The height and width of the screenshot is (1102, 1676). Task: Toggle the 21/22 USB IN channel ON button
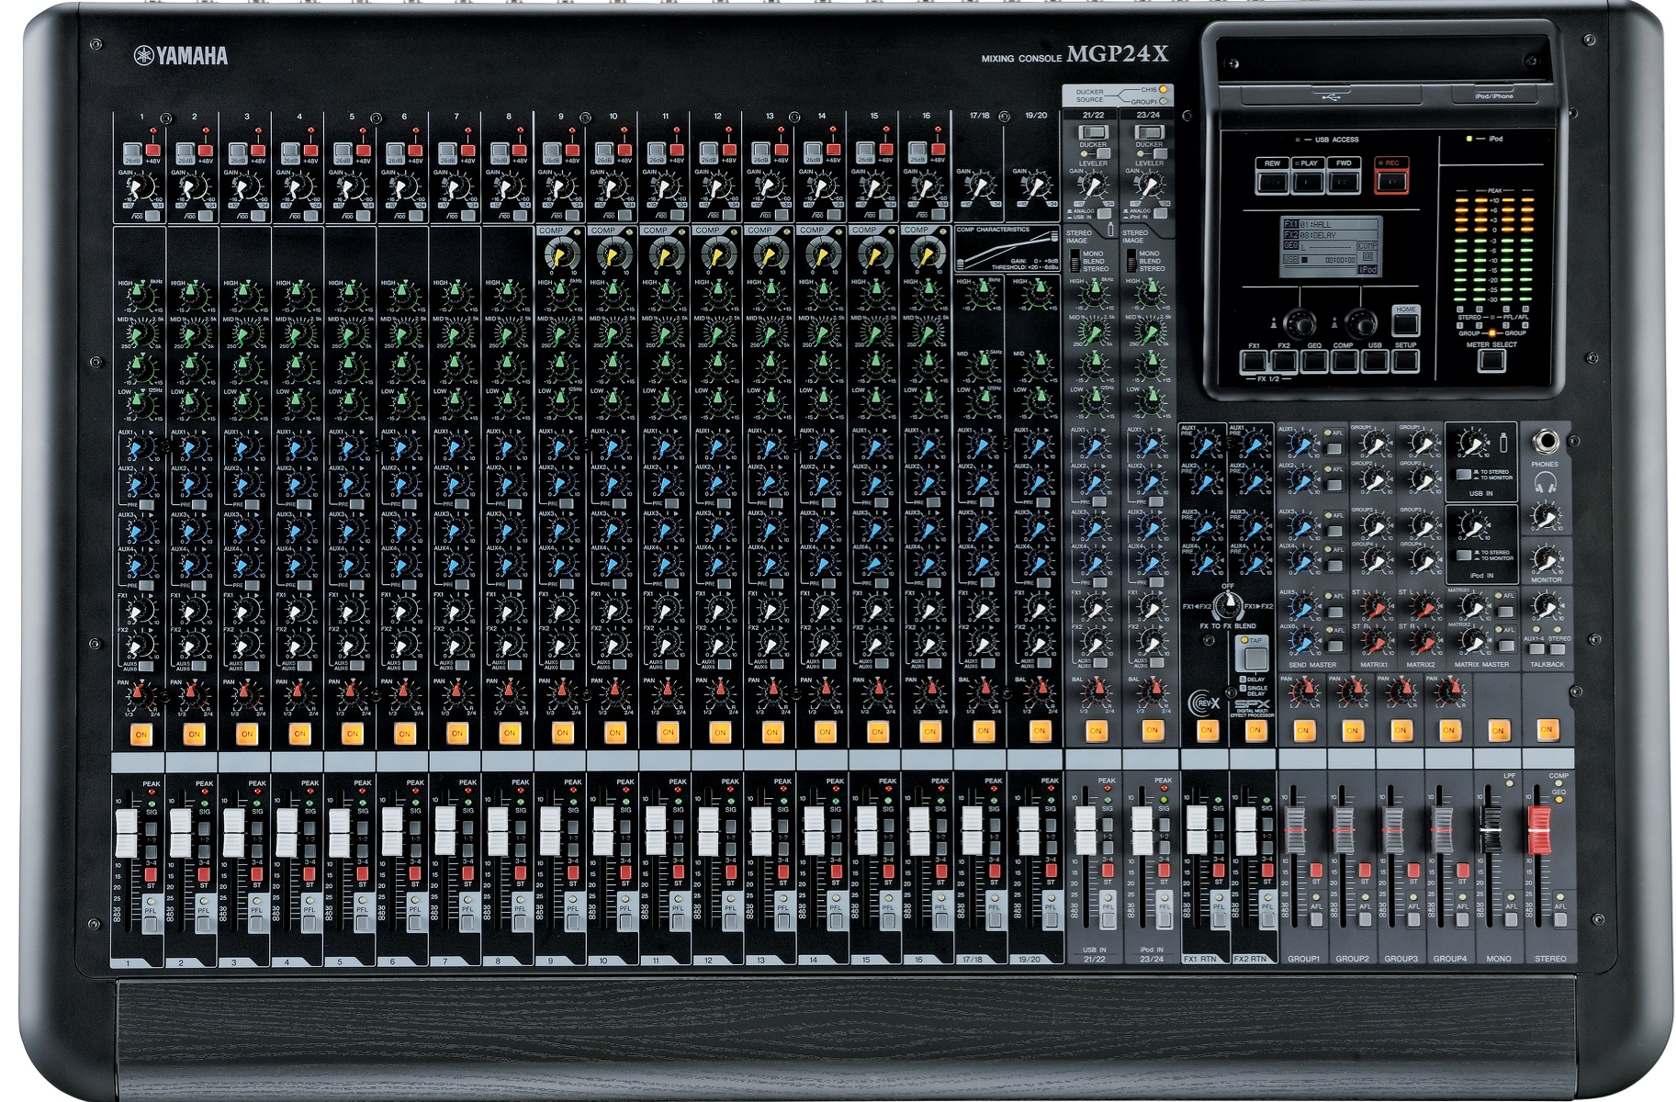tap(1097, 731)
